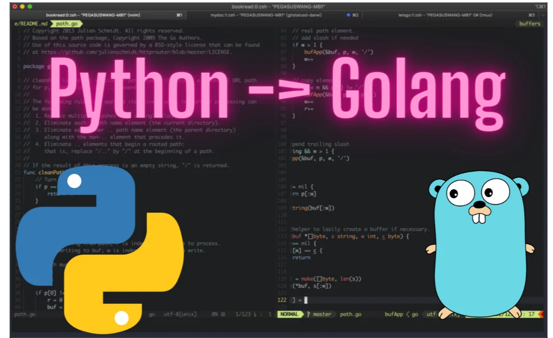Click path.go in the right pane statusline
The width and height of the screenshot is (553, 338).
[351, 314]
